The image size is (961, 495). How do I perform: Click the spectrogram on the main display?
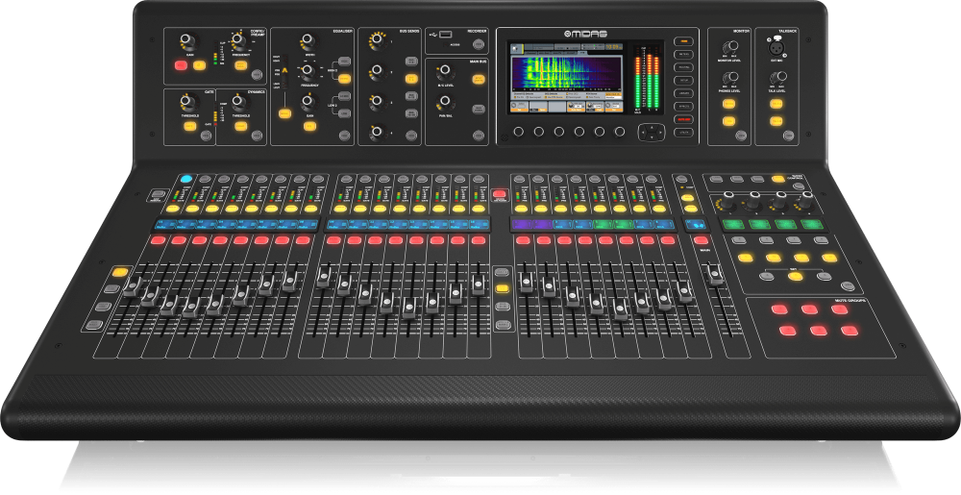(x=566, y=75)
